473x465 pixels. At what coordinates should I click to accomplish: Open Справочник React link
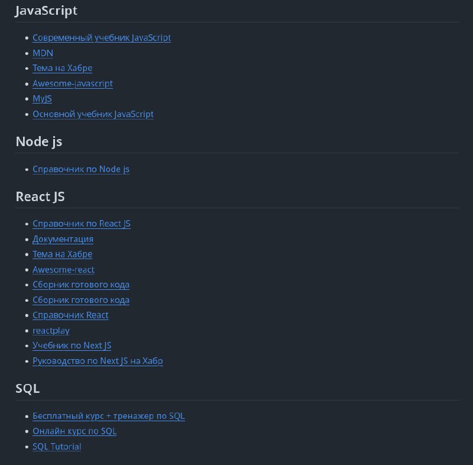70,315
